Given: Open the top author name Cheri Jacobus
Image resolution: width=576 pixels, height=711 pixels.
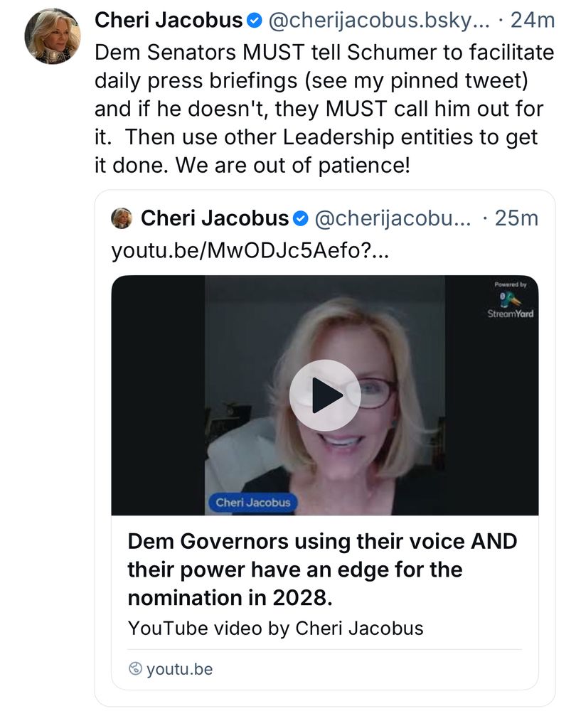Looking at the screenshot, I should coord(169,21).
